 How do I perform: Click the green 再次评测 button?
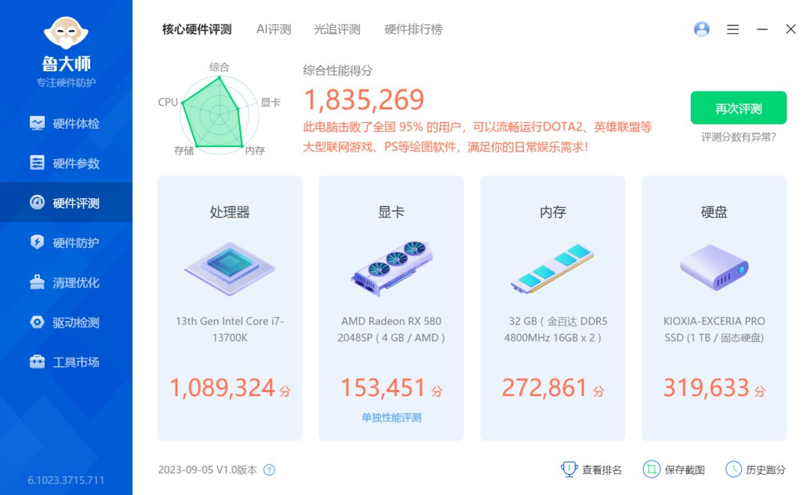[738, 108]
